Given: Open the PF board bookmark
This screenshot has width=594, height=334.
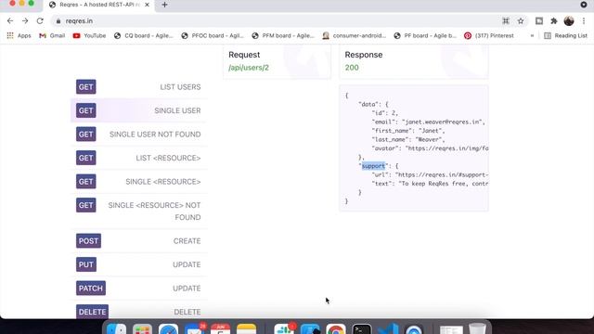Looking at the screenshot, I should [x=425, y=35].
